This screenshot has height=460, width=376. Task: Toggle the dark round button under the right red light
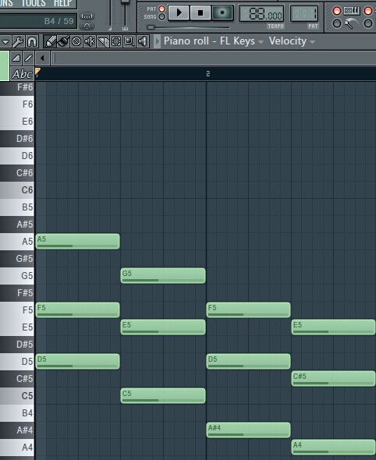click(367, 23)
